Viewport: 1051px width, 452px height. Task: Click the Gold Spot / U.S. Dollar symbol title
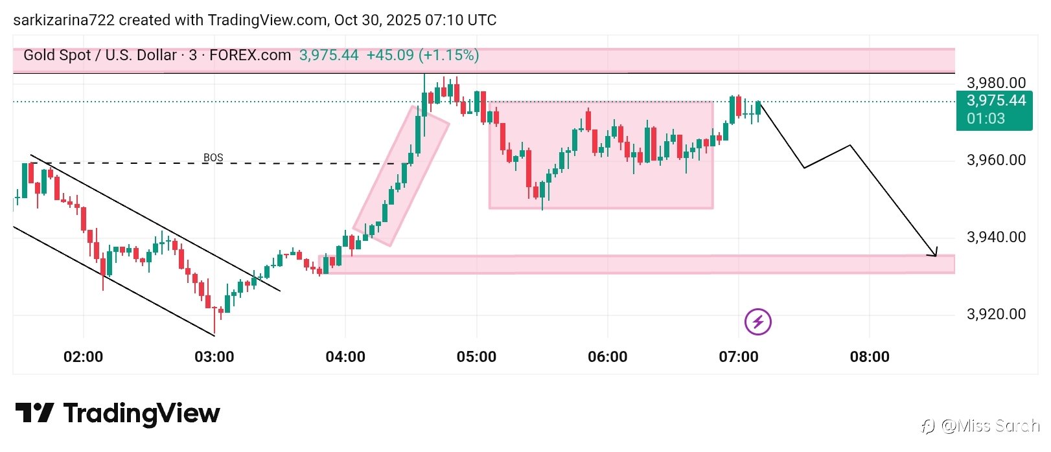click(x=100, y=55)
